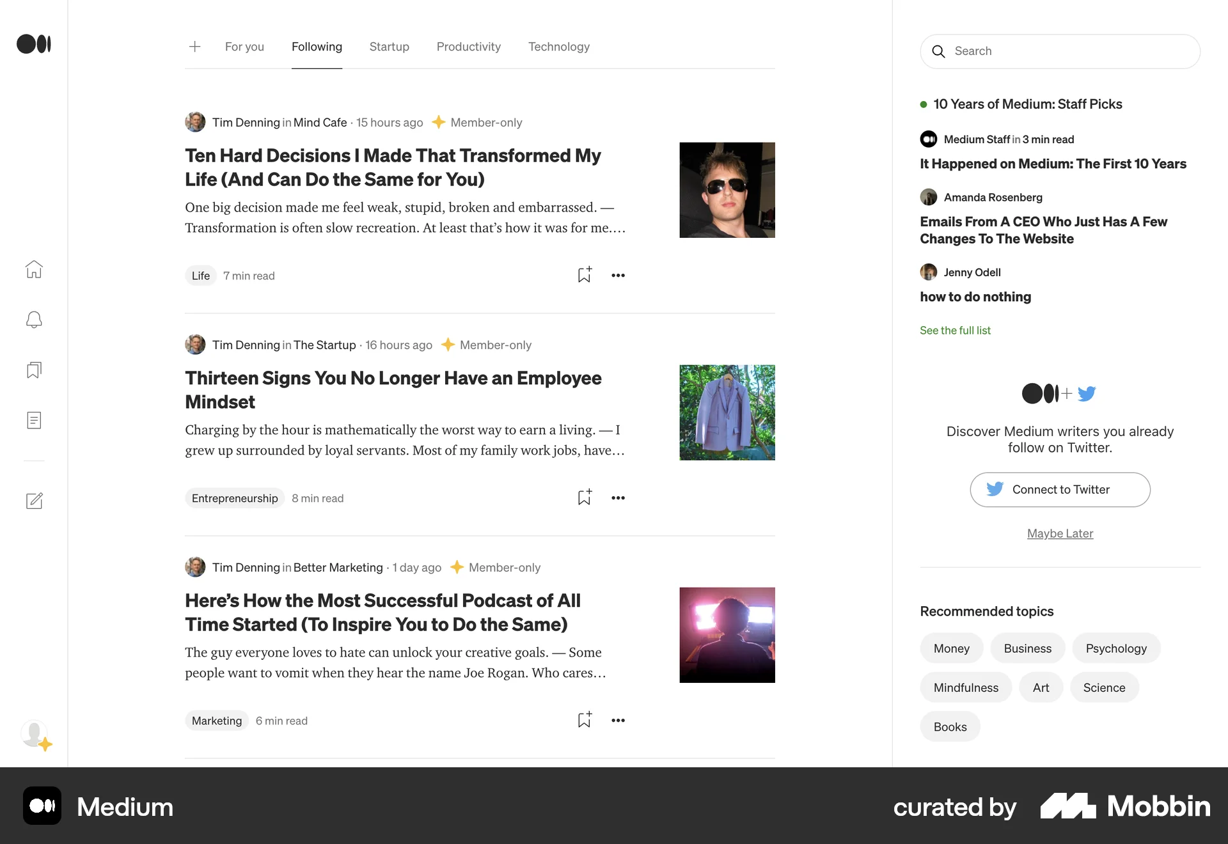Open the Home icon in sidebar

pyautogui.click(x=34, y=269)
